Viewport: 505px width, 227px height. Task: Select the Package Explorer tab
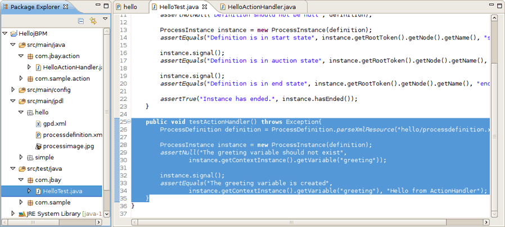(35, 7)
